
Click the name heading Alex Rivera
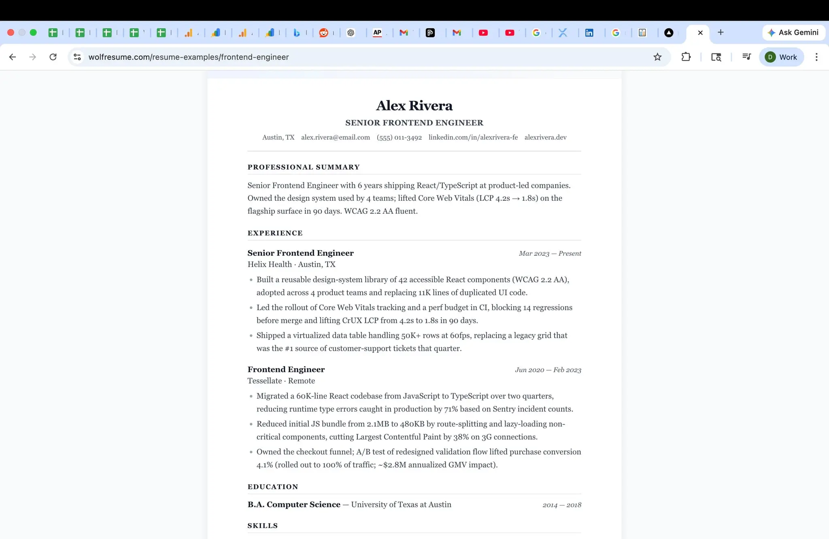pyautogui.click(x=414, y=105)
